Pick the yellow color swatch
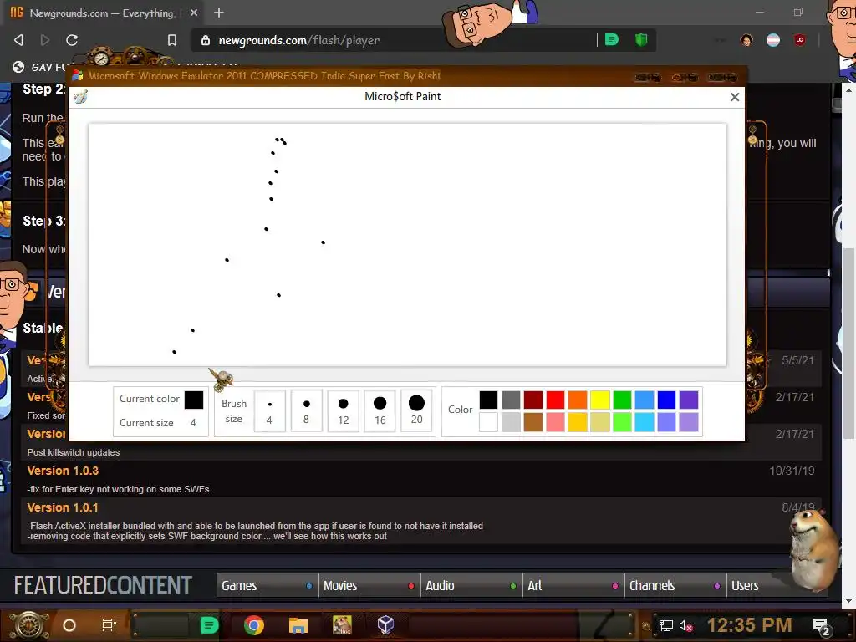Image resolution: width=856 pixels, height=642 pixels. click(x=600, y=400)
